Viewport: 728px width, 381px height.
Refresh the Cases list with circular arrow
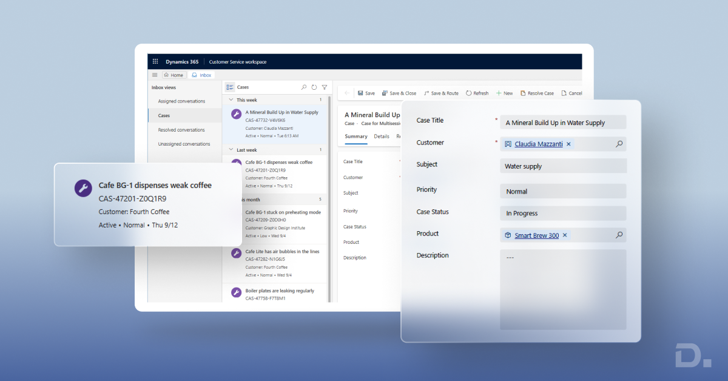tap(314, 87)
